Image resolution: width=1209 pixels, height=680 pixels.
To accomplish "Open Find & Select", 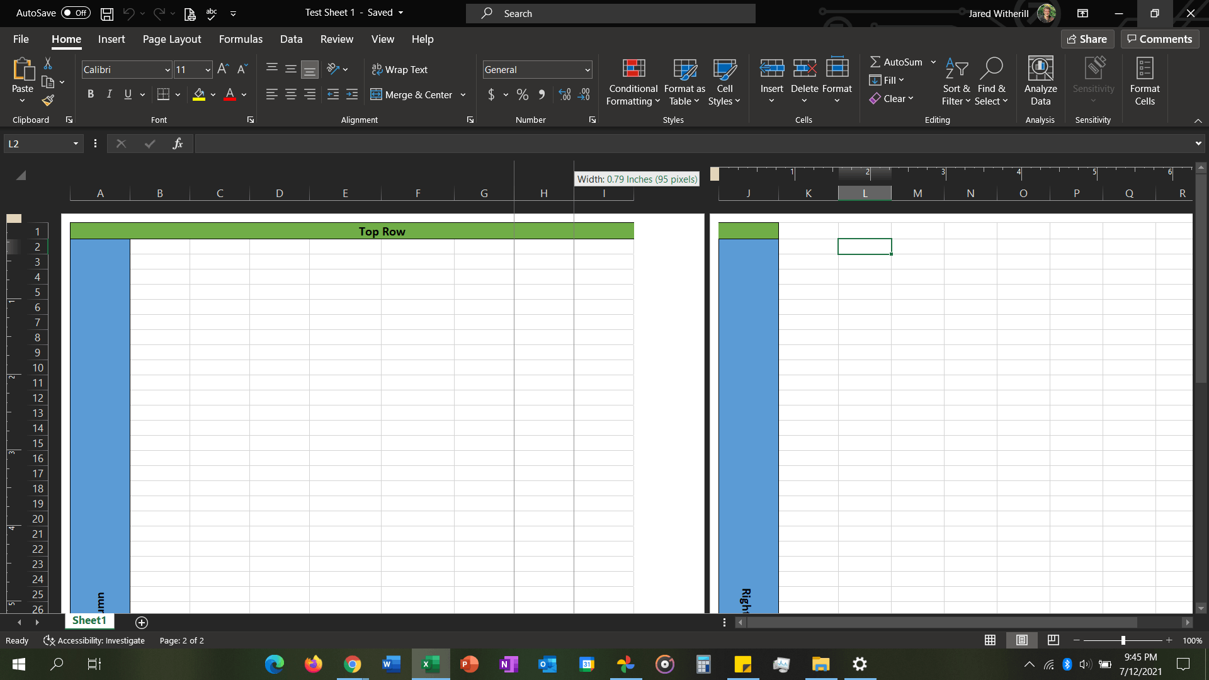I will pyautogui.click(x=991, y=81).
